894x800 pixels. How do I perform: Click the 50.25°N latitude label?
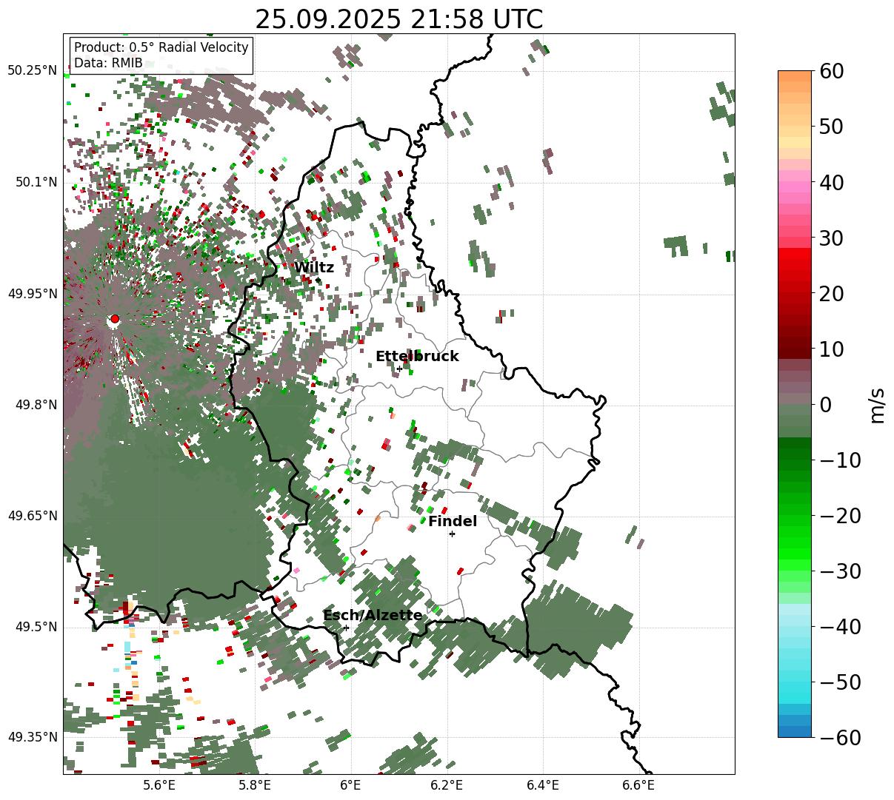33,71
